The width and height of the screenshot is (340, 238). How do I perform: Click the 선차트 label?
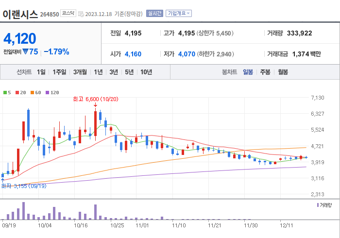pos(24,72)
